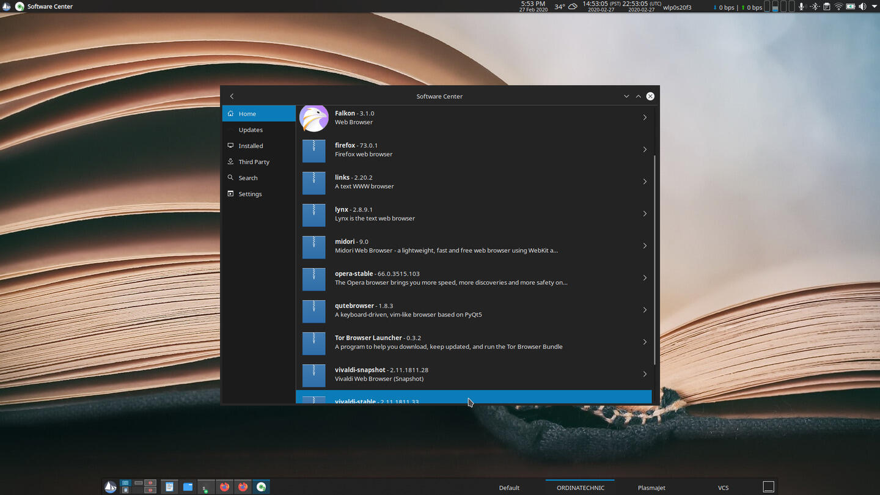The height and width of the screenshot is (495, 880).
Task: Click the 34° temperature reading
Action: [x=560, y=7]
